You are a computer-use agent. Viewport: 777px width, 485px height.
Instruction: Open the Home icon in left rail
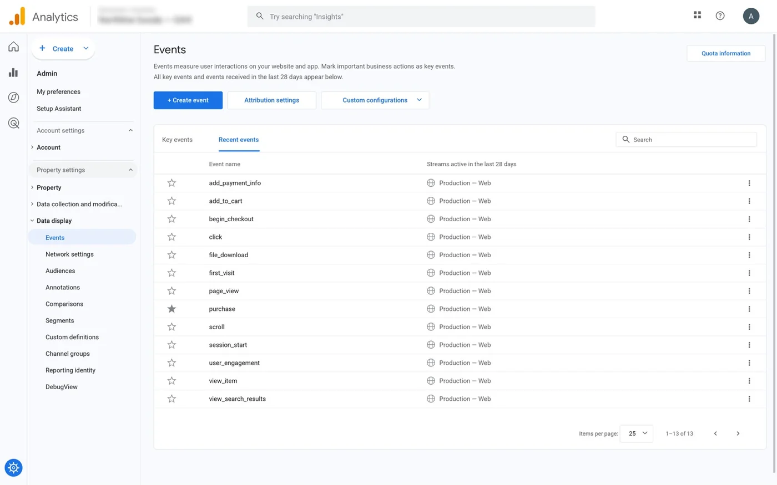pos(13,47)
